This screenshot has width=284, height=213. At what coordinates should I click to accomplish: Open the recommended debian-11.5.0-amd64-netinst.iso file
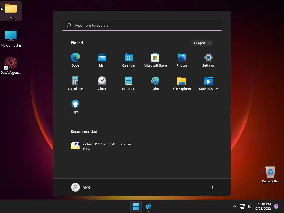(101, 146)
